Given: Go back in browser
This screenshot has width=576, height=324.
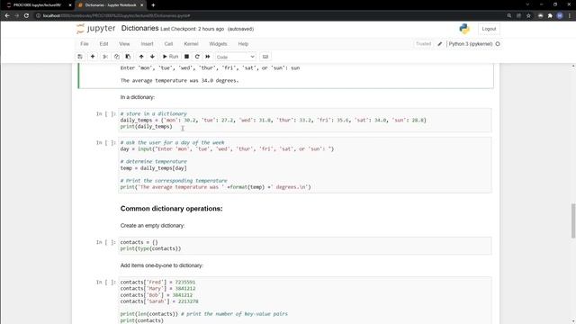Looking at the screenshot, I should tap(7, 16).
